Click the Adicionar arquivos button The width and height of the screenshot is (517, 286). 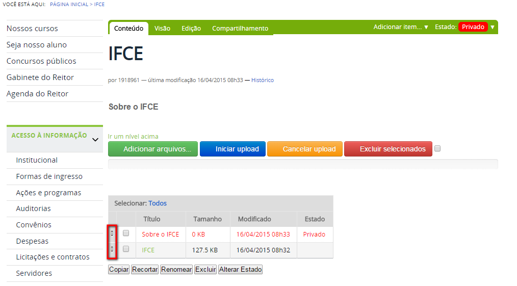click(153, 149)
